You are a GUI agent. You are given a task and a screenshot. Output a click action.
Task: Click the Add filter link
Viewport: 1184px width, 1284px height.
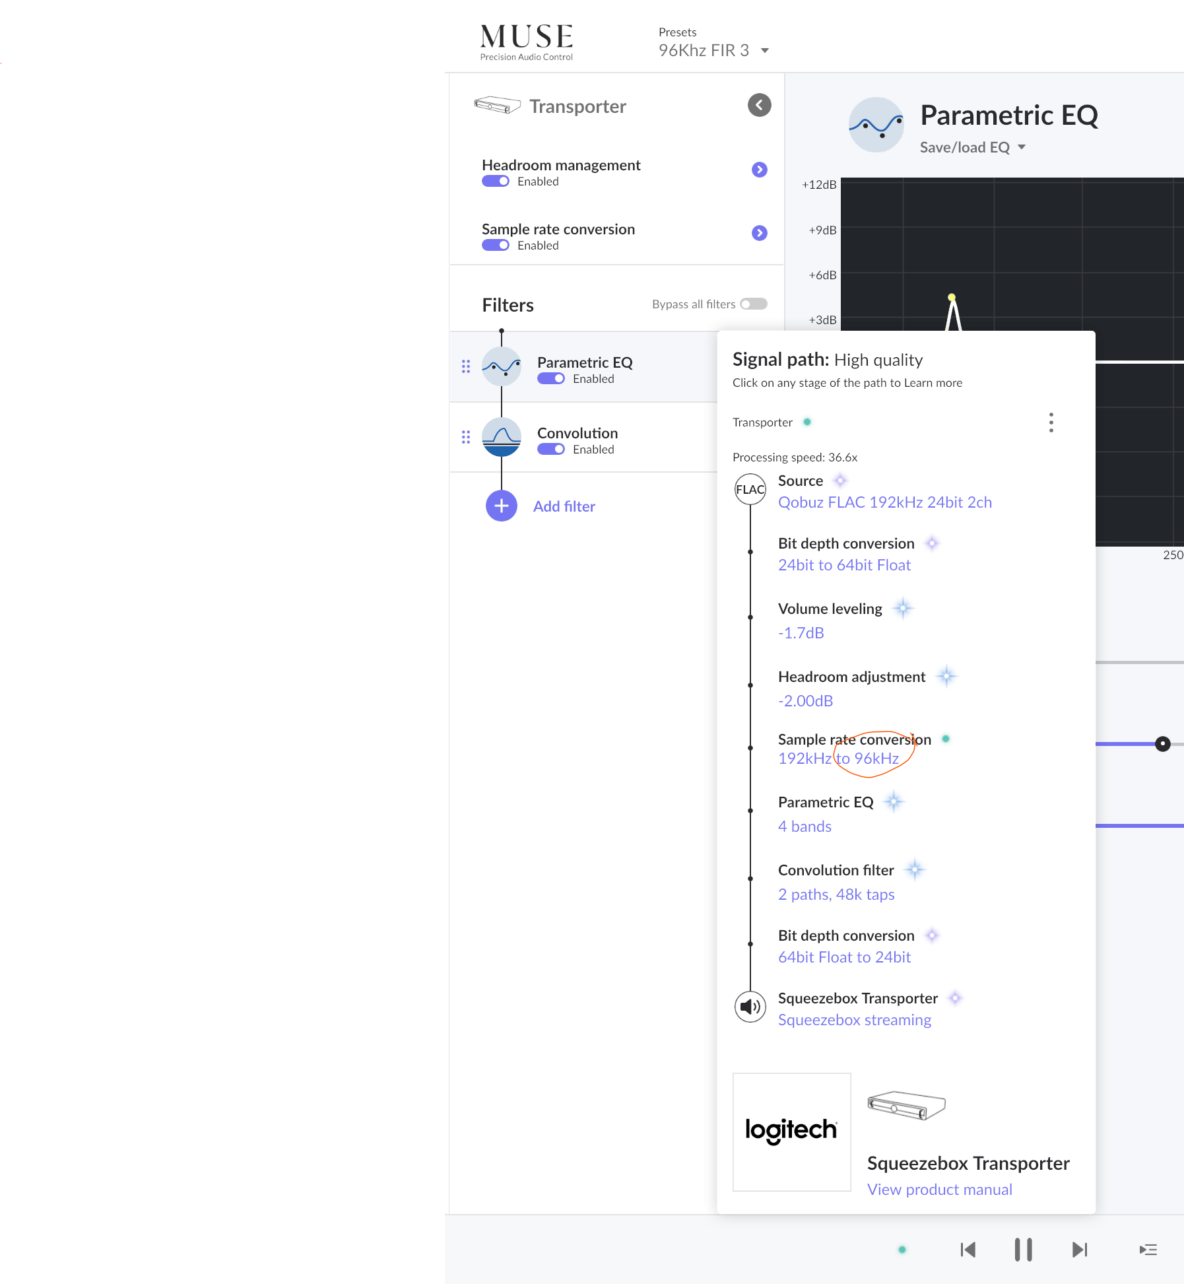564,506
